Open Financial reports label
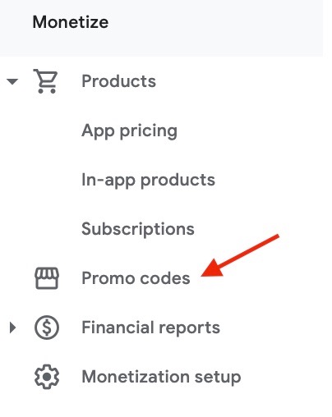The image size is (332, 417). pyautogui.click(x=150, y=328)
